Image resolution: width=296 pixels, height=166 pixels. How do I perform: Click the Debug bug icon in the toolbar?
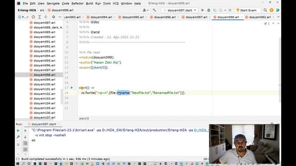pyautogui.click(x=209, y=10)
